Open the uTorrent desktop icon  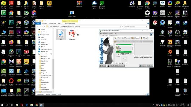[x=4, y=14]
